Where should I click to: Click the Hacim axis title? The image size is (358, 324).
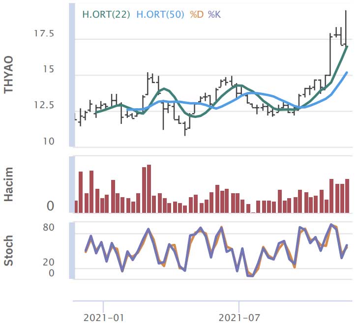9,184
